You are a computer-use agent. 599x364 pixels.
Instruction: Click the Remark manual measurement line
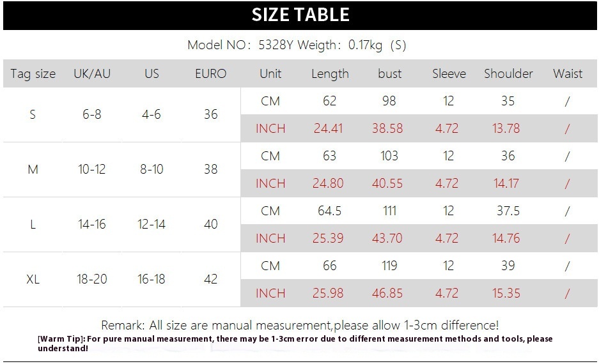[300, 325]
